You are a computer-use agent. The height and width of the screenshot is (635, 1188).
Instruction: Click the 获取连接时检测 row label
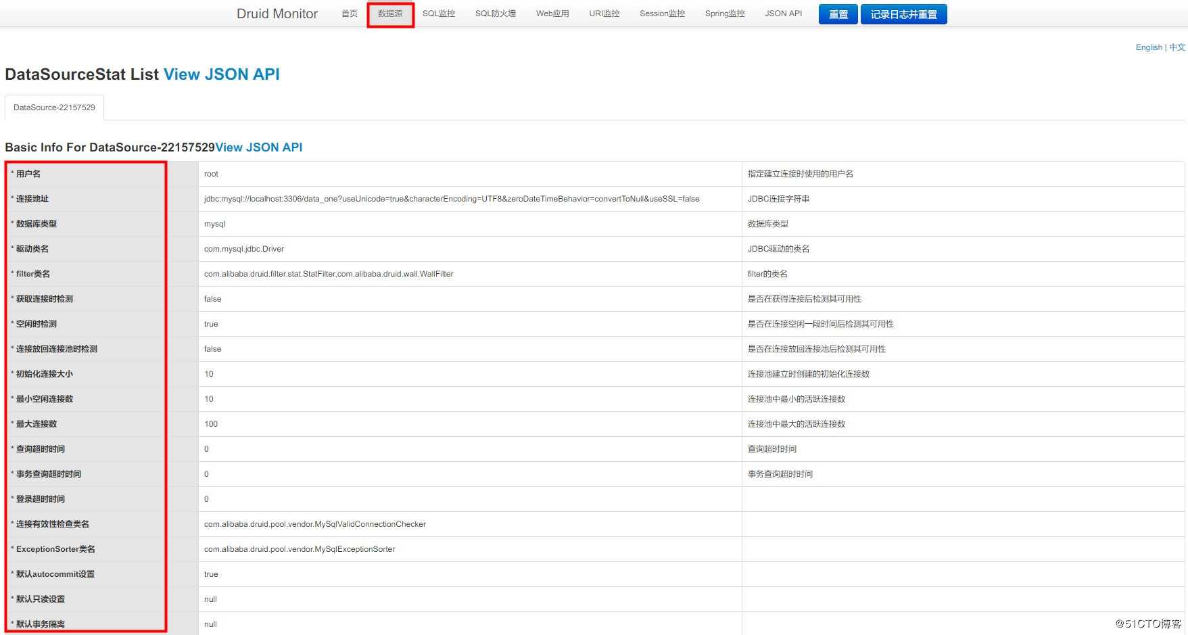pyautogui.click(x=44, y=299)
